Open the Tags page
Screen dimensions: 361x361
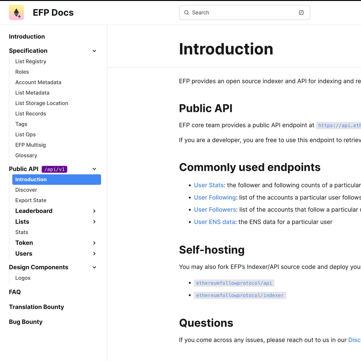click(21, 124)
